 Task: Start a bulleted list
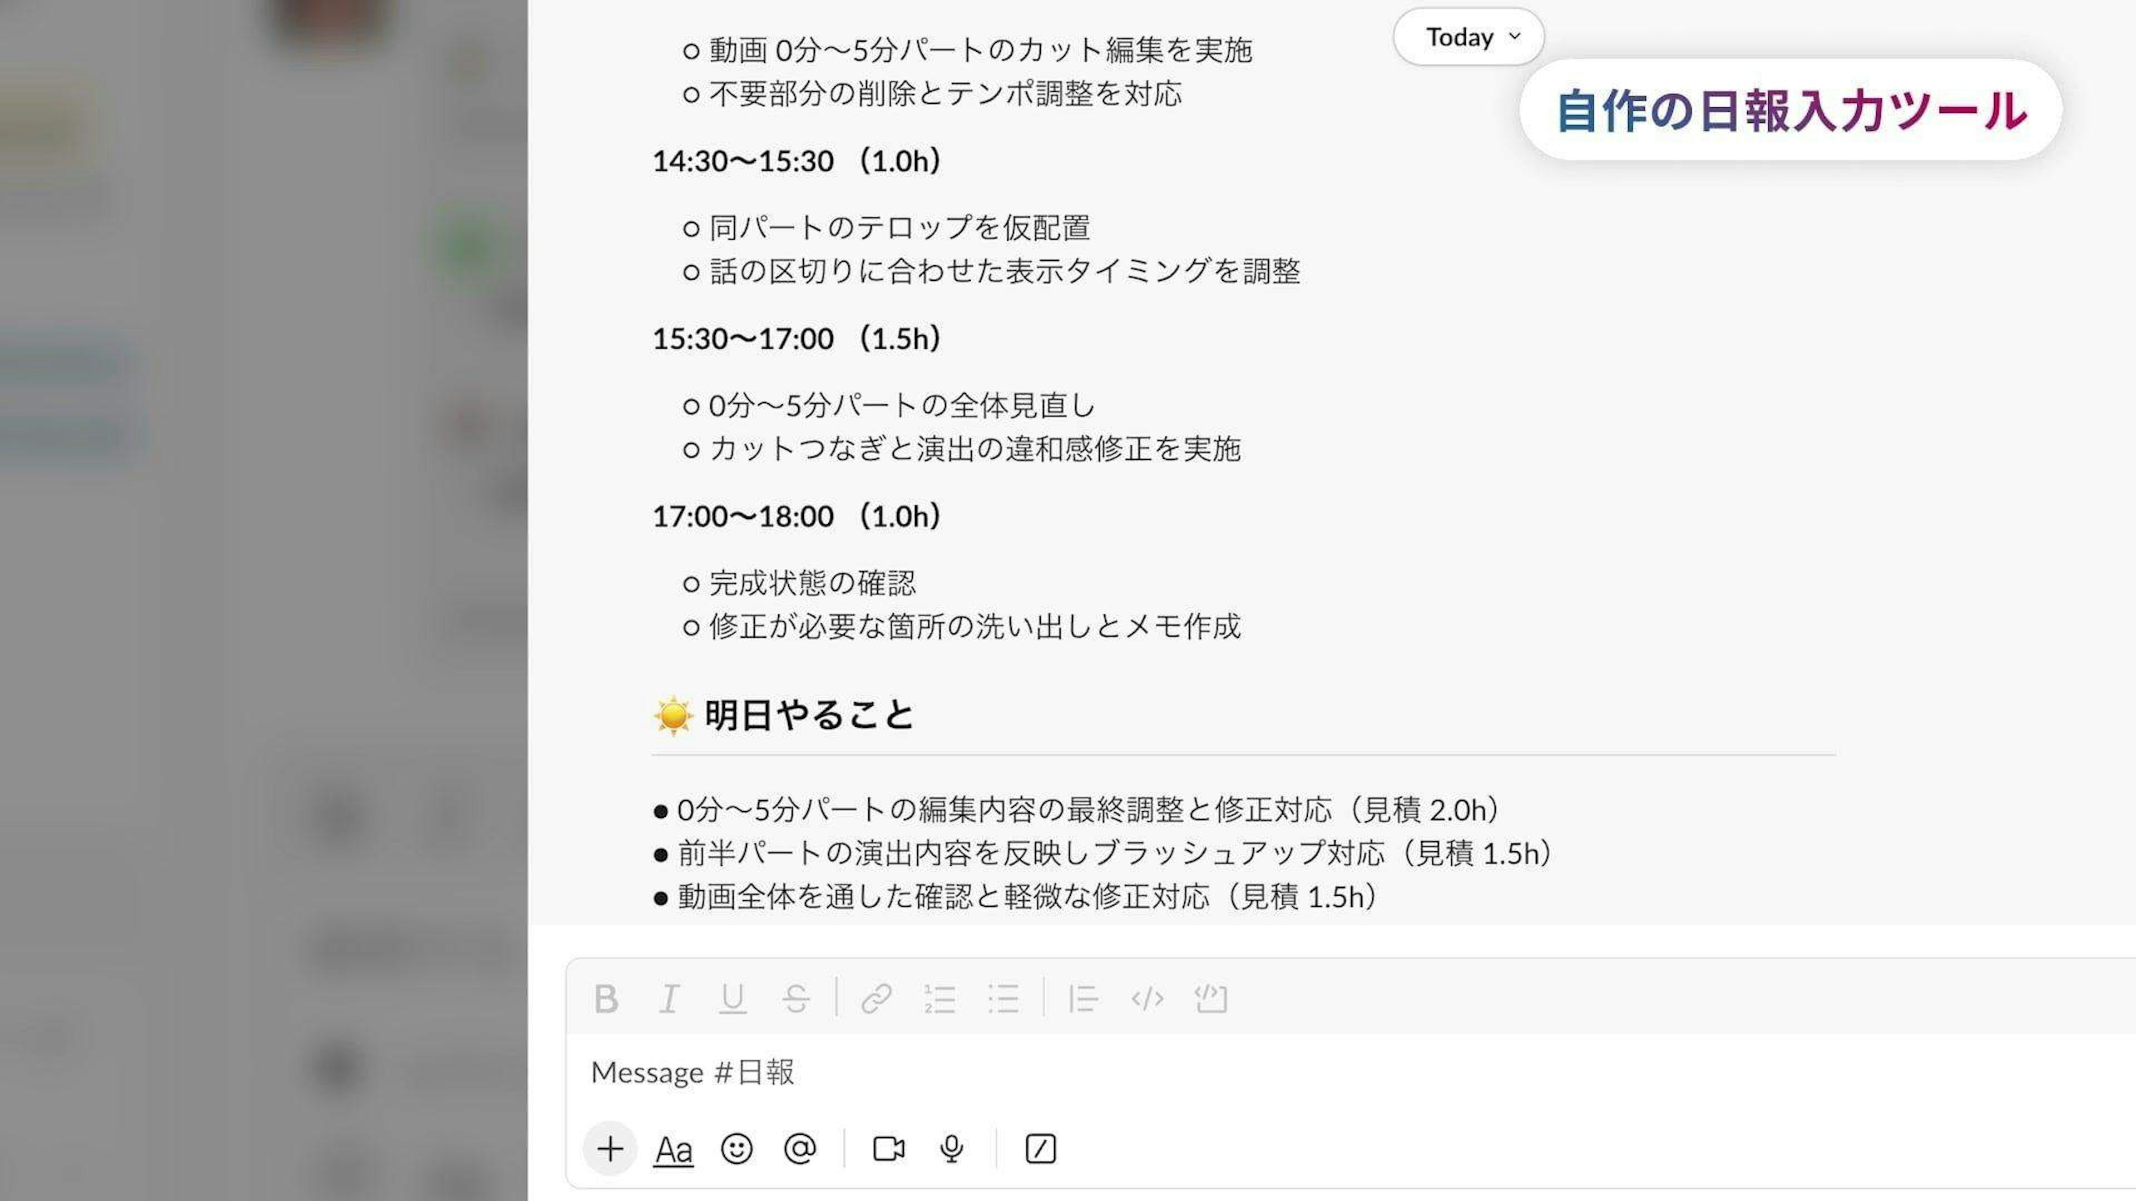1003,999
